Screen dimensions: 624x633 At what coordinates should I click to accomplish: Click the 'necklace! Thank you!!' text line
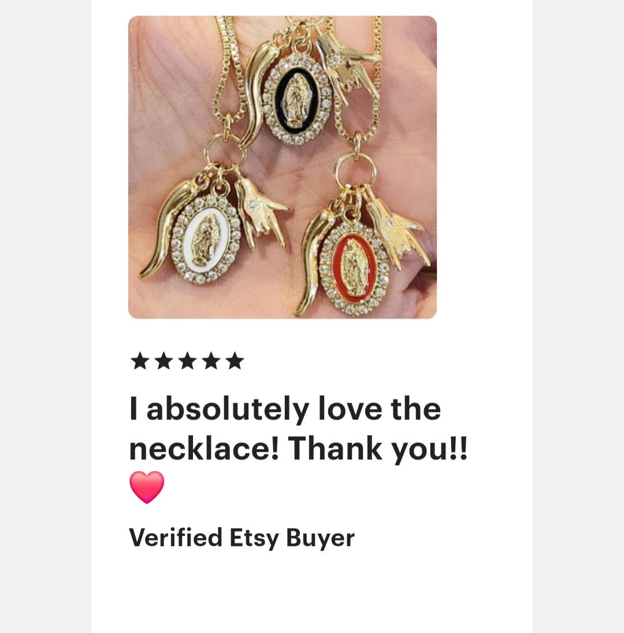[299, 449]
